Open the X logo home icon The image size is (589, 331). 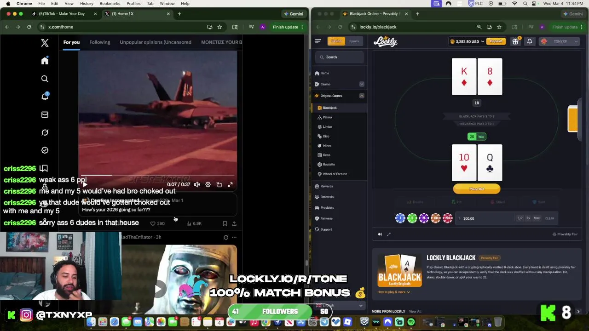coord(45,43)
